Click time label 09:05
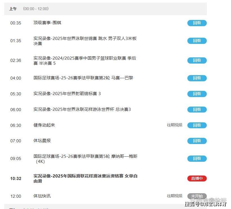231x209 pixels. pyautogui.click(x=16, y=159)
